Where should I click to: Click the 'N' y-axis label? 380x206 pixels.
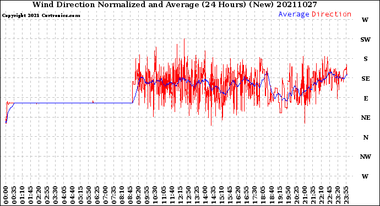[x=366, y=137]
